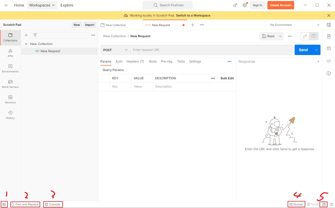Open the Body tab
Viewport: 335px width, 208px height.
click(153, 61)
